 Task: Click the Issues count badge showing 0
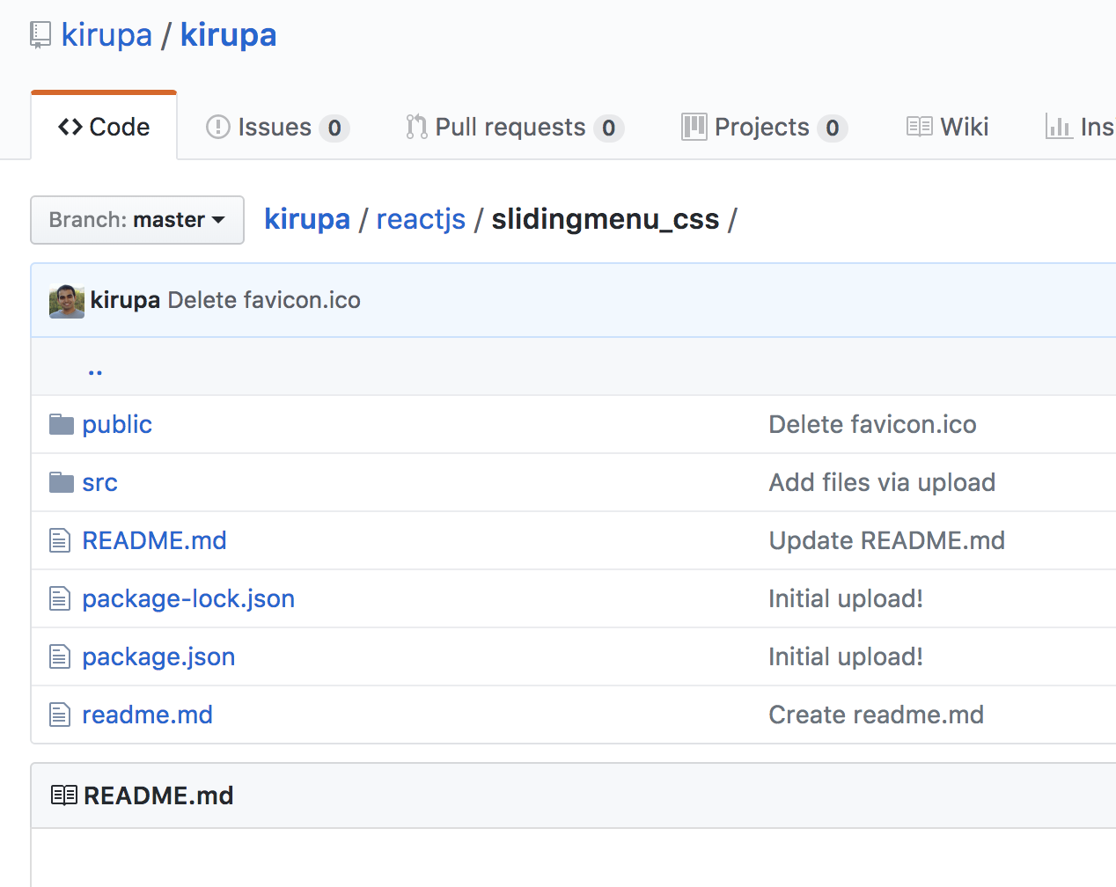334,128
